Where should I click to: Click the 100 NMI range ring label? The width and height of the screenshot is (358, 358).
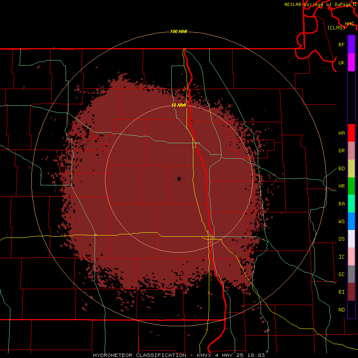click(x=179, y=31)
